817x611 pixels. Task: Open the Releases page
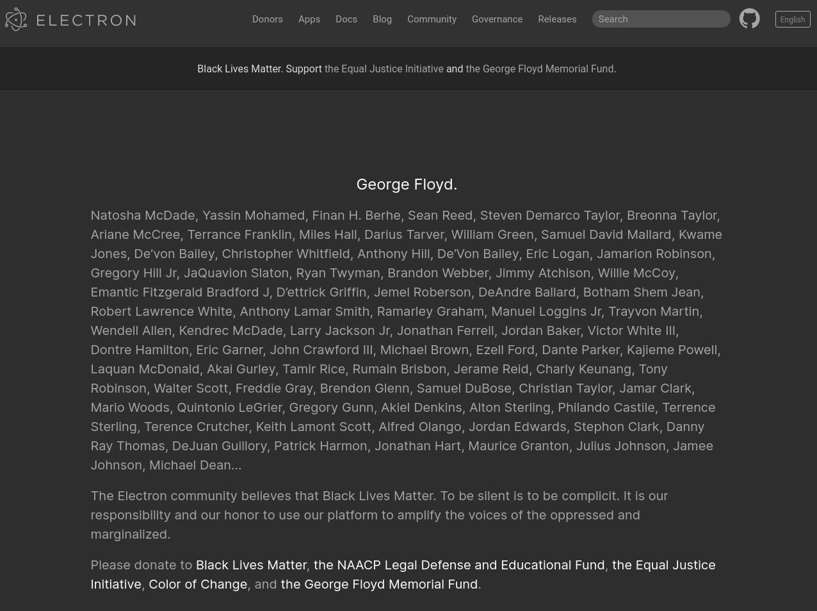click(x=557, y=19)
